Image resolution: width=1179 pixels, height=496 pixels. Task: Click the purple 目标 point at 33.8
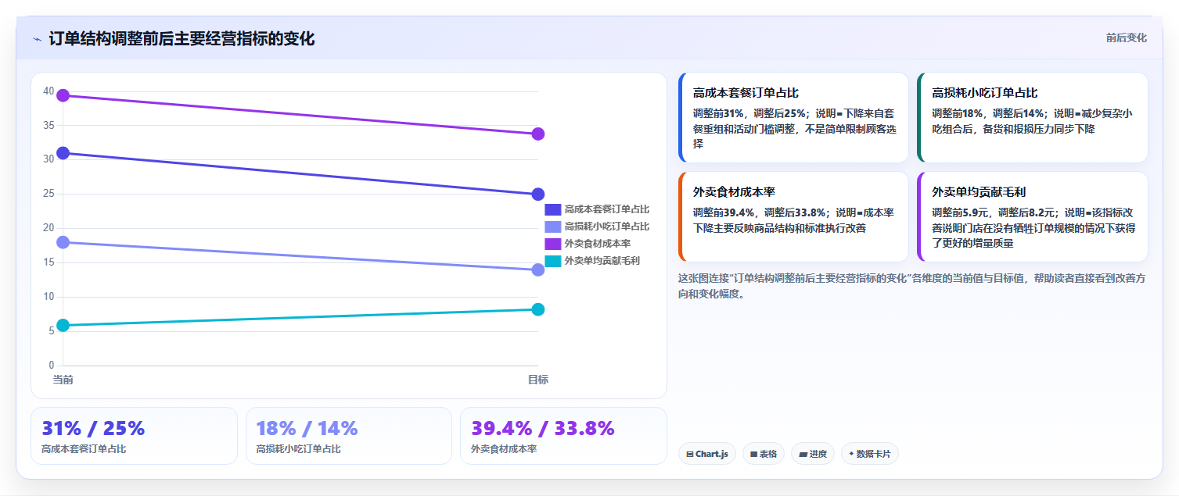[538, 134]
